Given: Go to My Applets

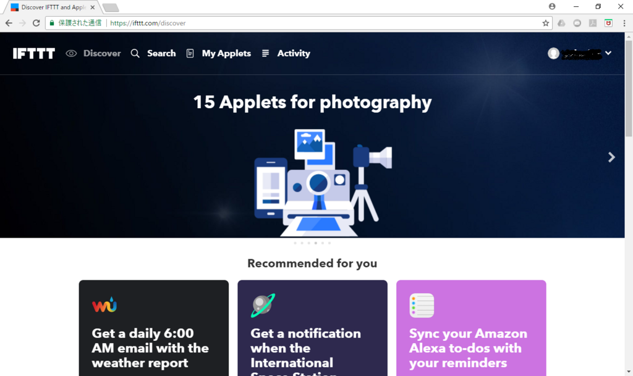Looking at the screenshot, I should (226, 53).
